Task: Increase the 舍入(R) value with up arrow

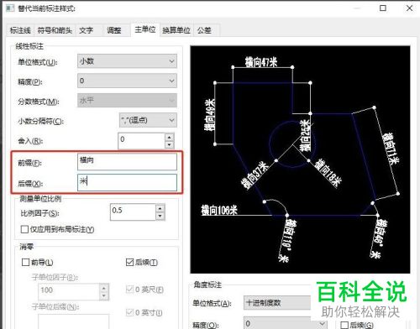Action: 169,137
